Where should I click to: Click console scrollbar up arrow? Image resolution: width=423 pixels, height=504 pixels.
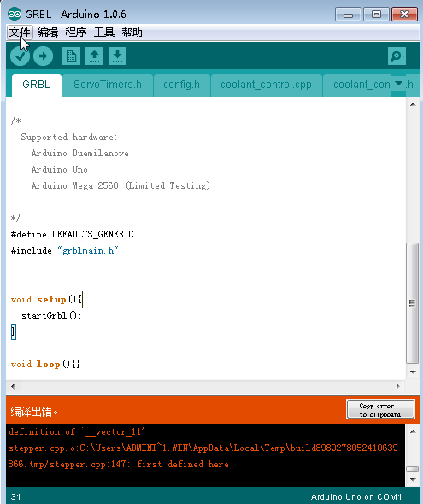pos(413,431)
